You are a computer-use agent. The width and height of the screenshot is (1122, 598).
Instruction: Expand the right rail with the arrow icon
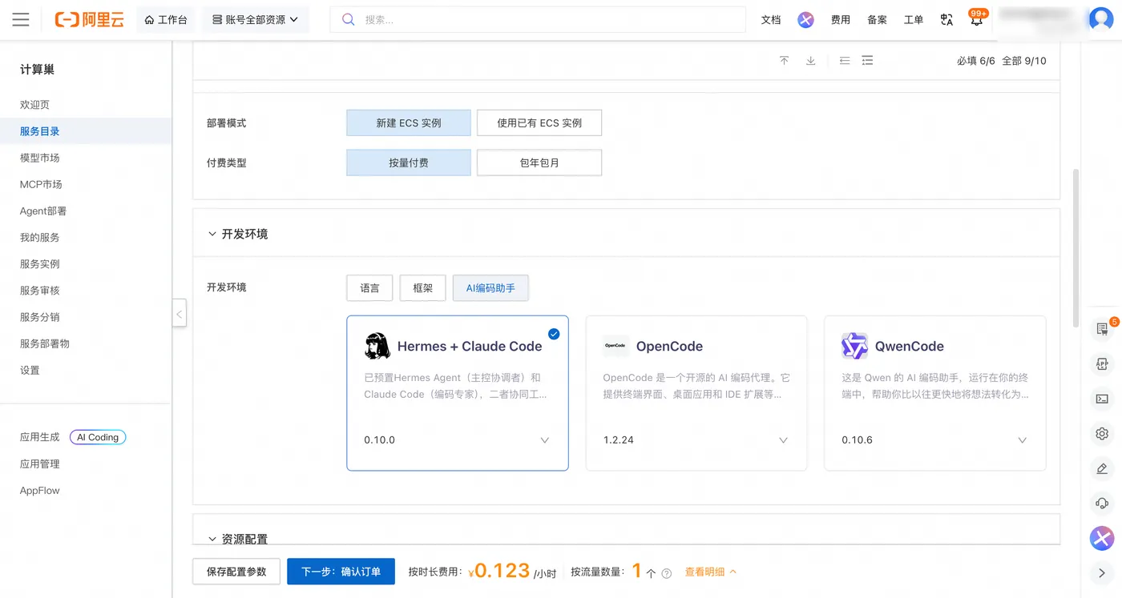(x=1102, y=572)
